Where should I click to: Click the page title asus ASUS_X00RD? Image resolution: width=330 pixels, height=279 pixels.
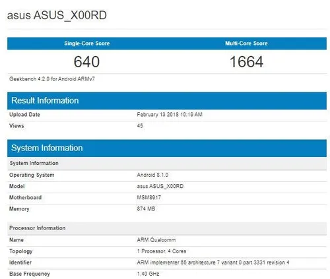click(x=57, y=16)
